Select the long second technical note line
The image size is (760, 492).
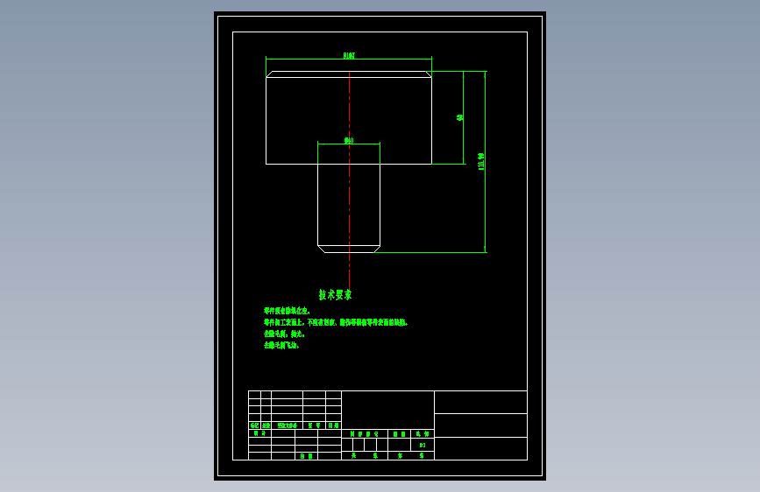(336, 322)
